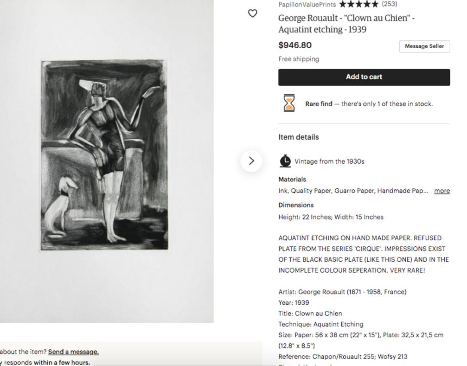The height and width of the screenshot is (366, 467).
Task: Click the next image arrow button
Action: pos(251,161)
